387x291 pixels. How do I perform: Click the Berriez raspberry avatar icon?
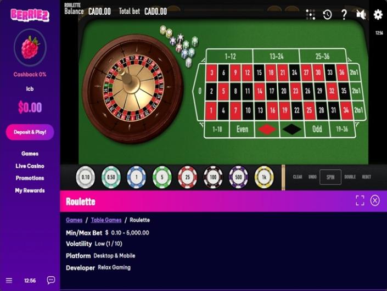(x=30, y=47)
